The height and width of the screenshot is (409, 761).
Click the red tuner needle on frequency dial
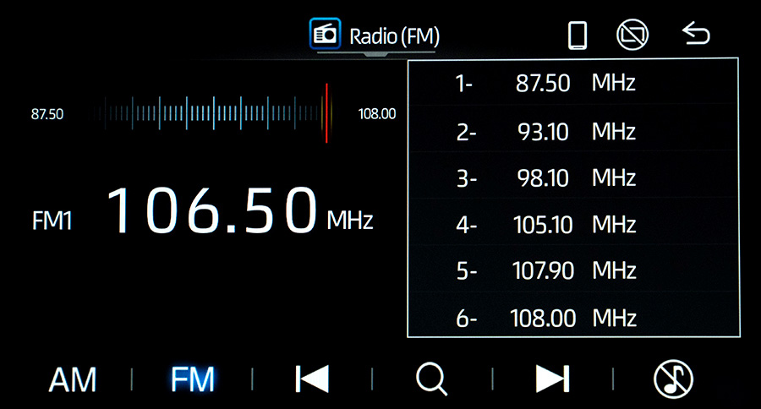[326, 113]
